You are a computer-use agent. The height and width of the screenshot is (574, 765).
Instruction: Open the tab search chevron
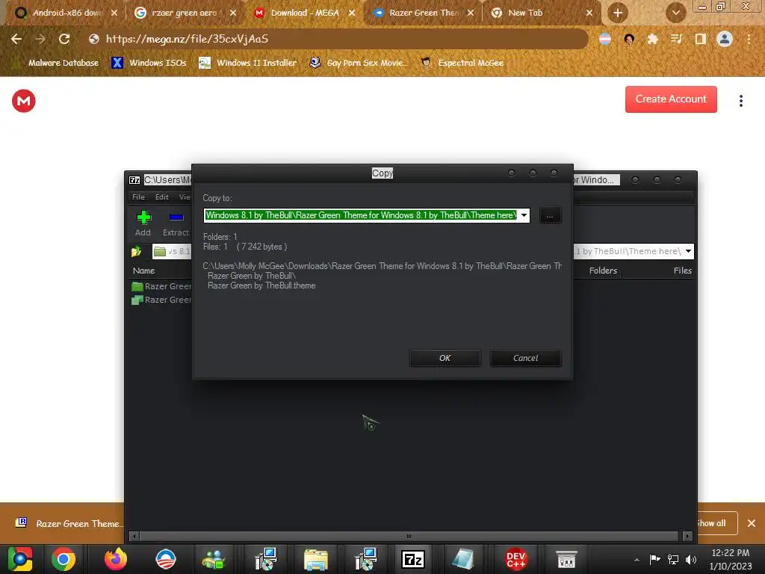click(675, 13)
